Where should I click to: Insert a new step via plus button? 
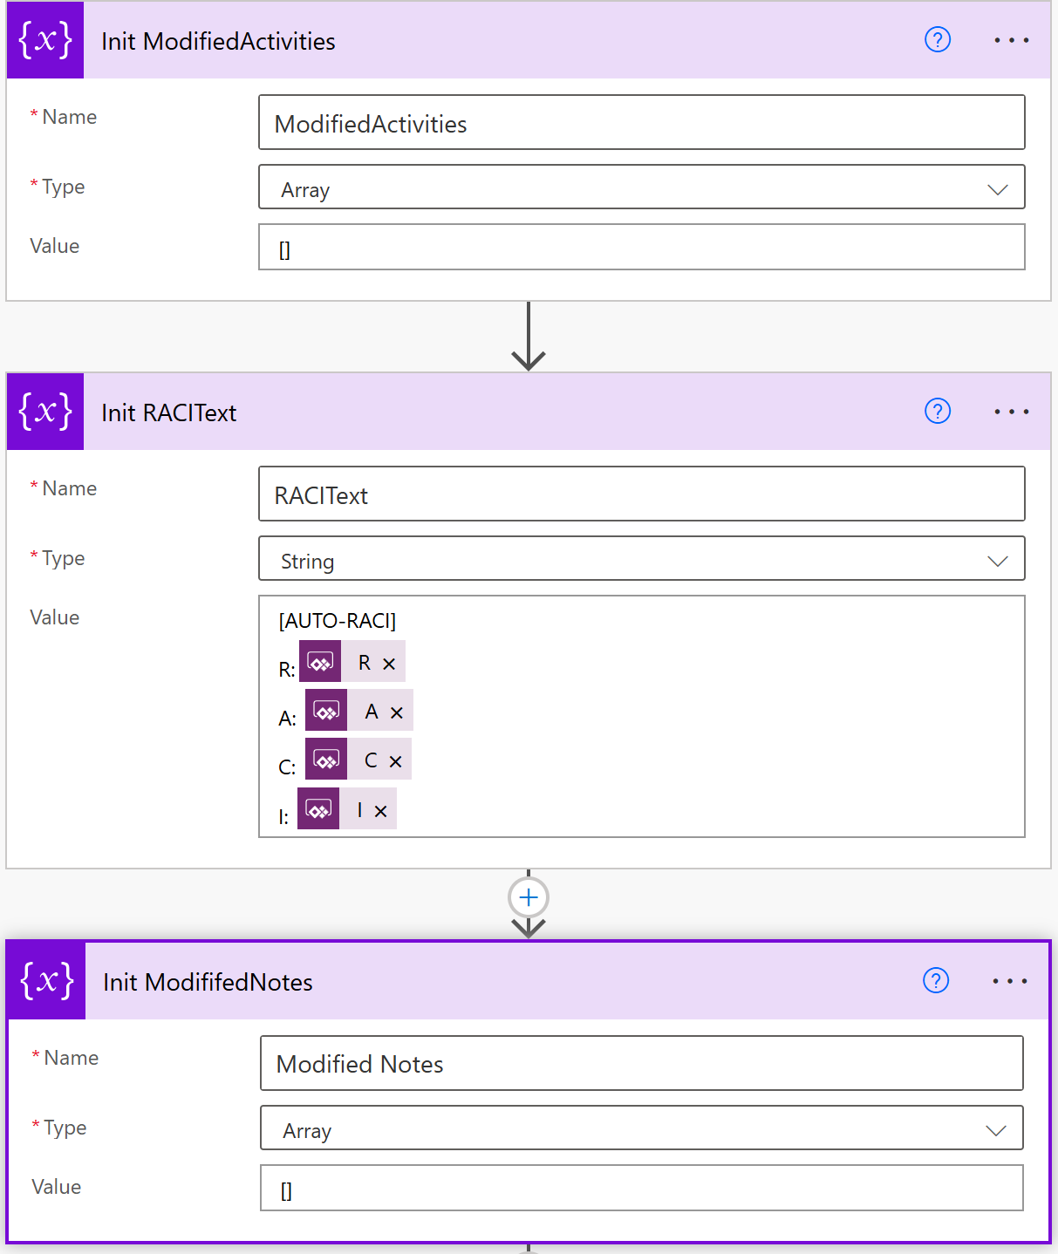[x=529, y=897]
